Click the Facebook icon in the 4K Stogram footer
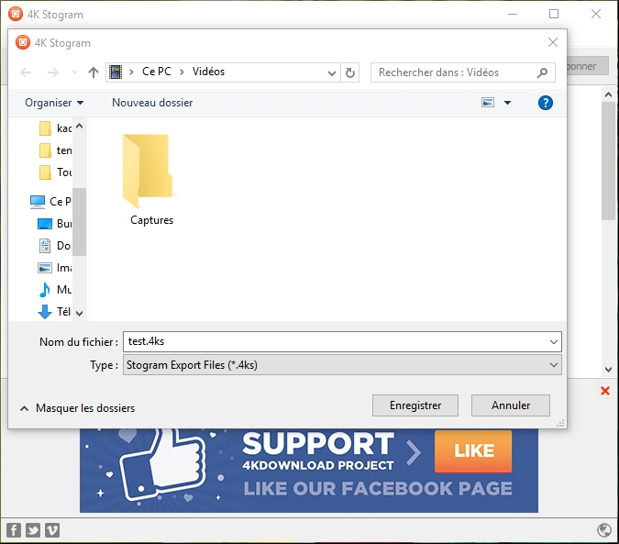Viewport: 619px width, 544px height. coord(14,530)
